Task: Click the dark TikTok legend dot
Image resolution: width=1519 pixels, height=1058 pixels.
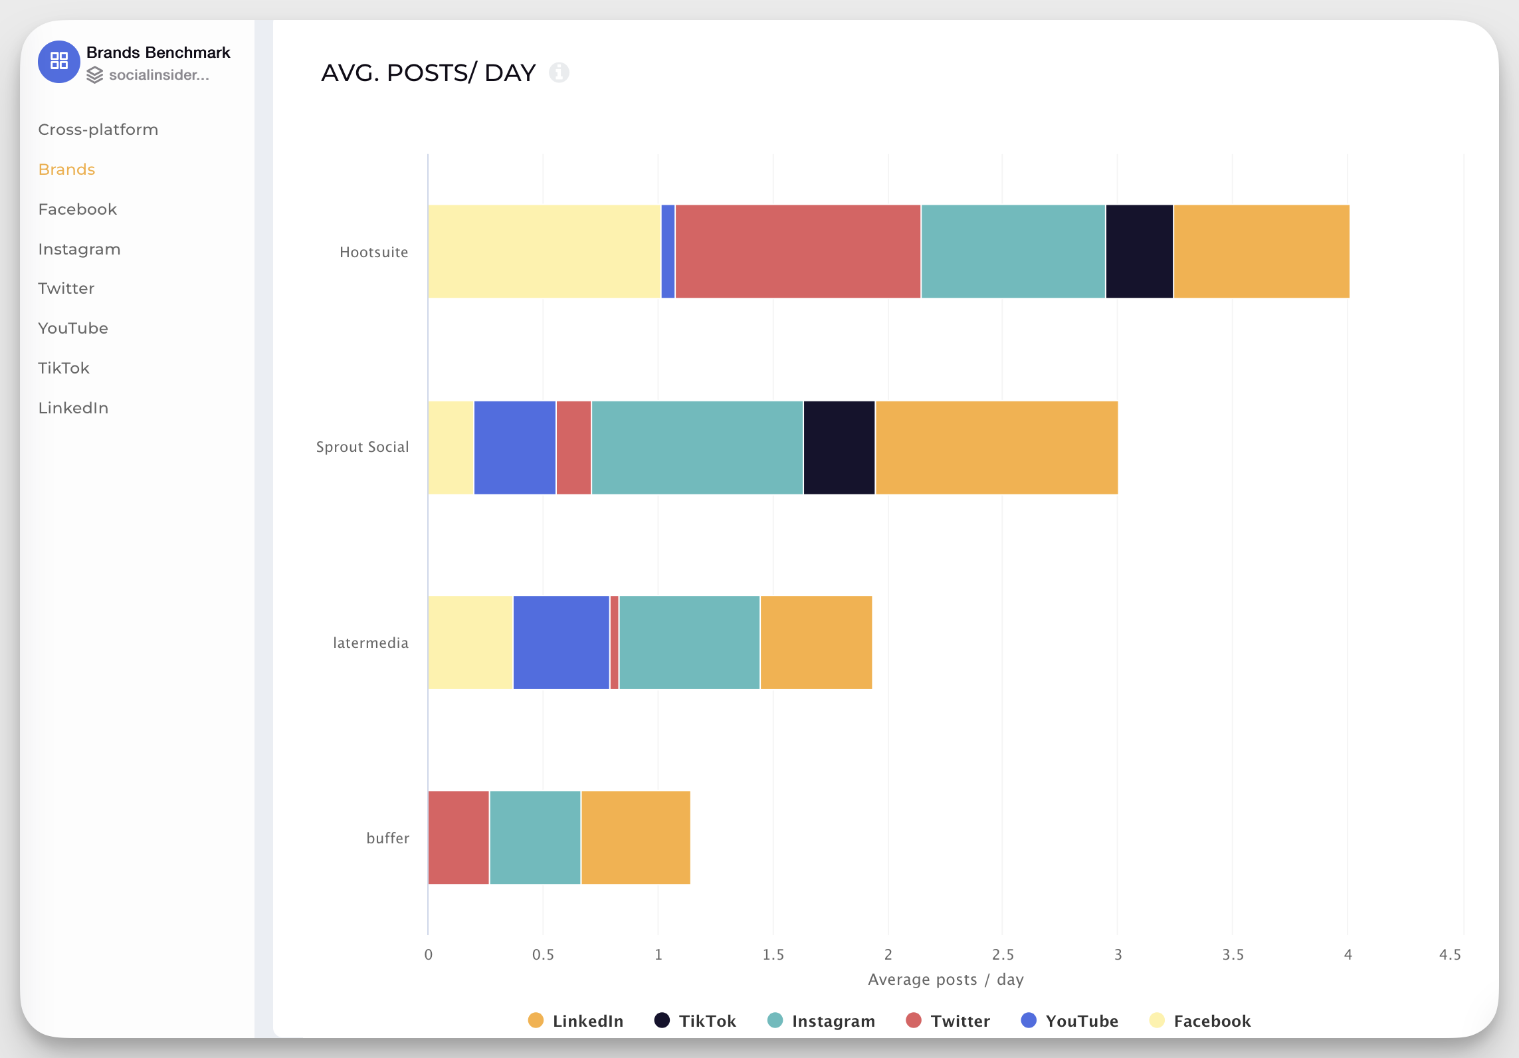Action: point(662,1020)
